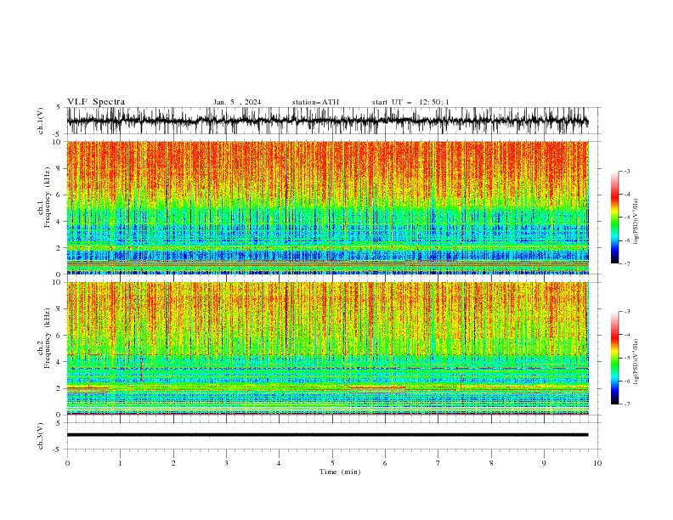Click the ch.2 color bar label "-7"
This screenshot has height=520, width=673.
click(626, 404)
